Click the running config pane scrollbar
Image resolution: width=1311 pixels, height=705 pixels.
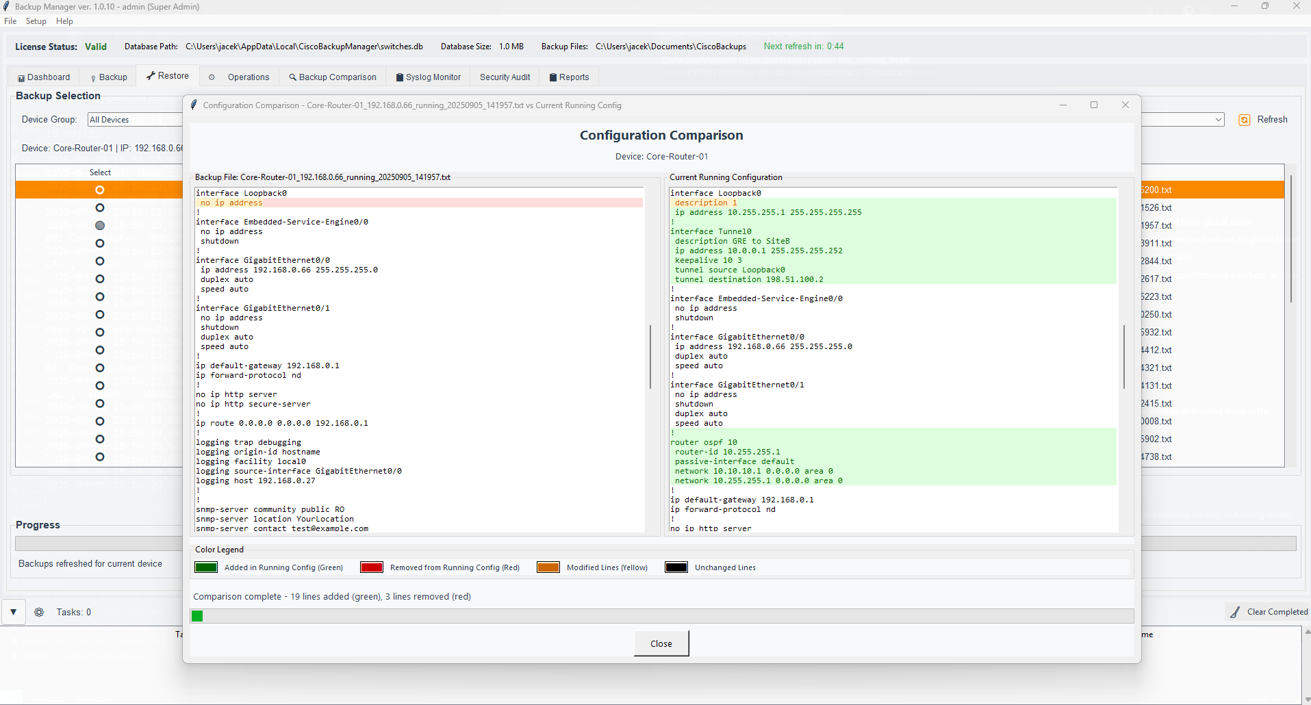tap(1124, 357)
